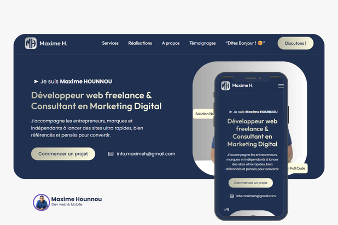
Task: Click the MH logo icon in desktop header
Action: 31,43
